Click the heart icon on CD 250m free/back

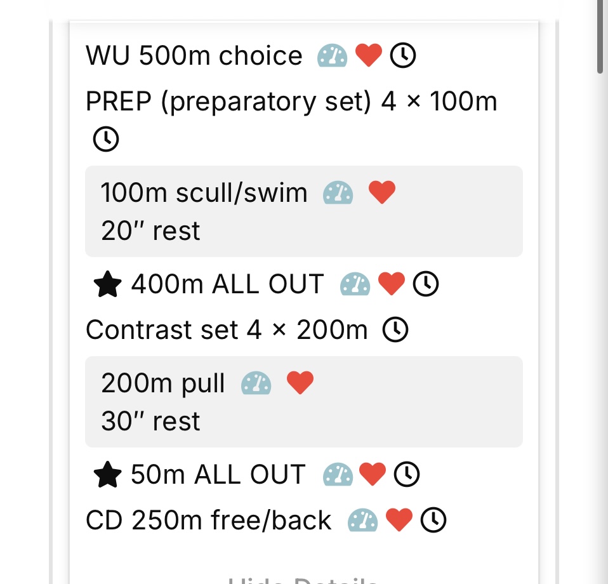[x=399, y=520]
